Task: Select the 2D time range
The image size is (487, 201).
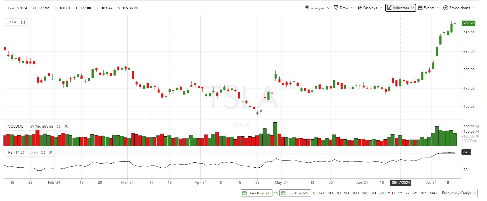Action: [338, 193]
